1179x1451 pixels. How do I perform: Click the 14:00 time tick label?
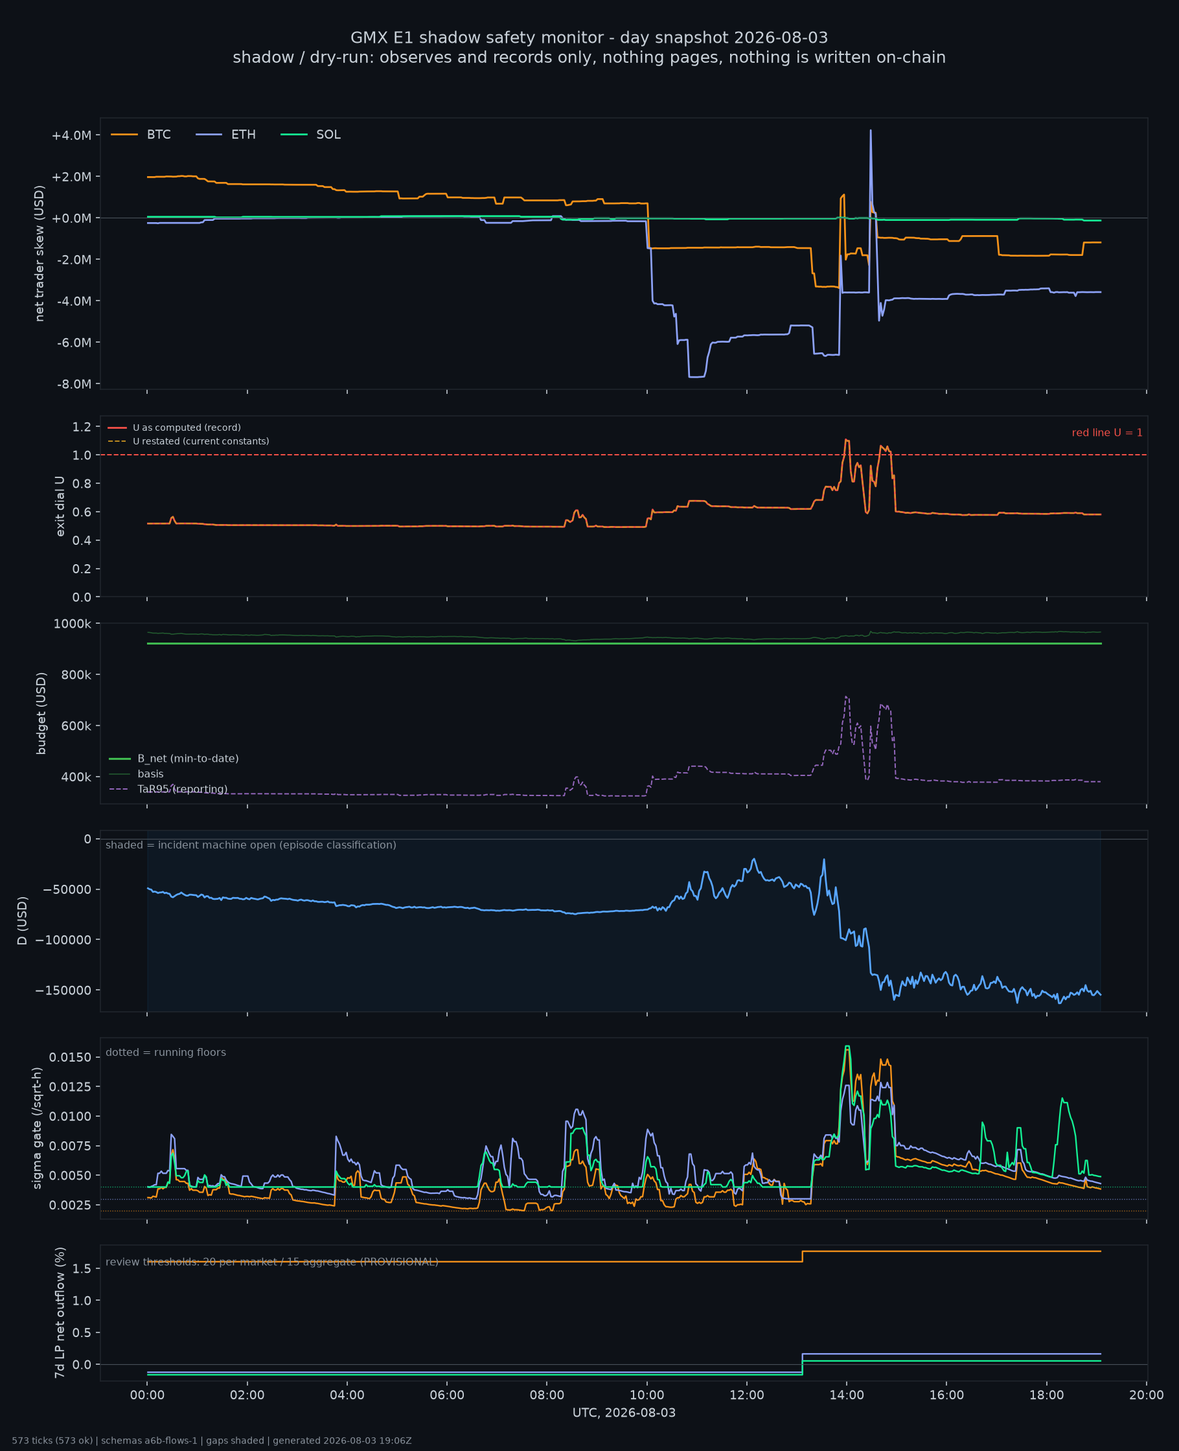click(x=847, y=1395)
